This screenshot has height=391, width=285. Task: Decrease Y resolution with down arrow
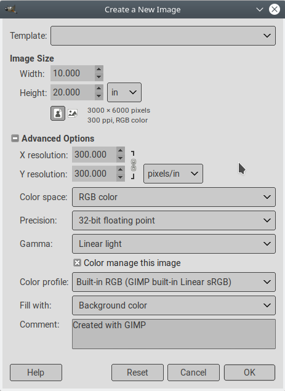click(x=121, y=177)
